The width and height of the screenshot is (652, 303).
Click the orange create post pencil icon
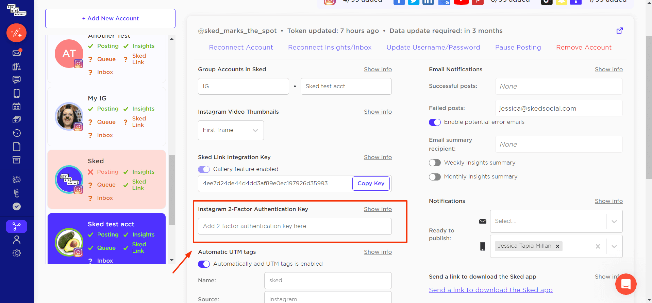[16, 33]
